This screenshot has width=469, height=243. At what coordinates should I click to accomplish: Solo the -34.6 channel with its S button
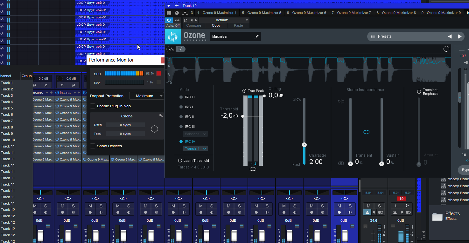pyautogui.click(x=379, y=206)
